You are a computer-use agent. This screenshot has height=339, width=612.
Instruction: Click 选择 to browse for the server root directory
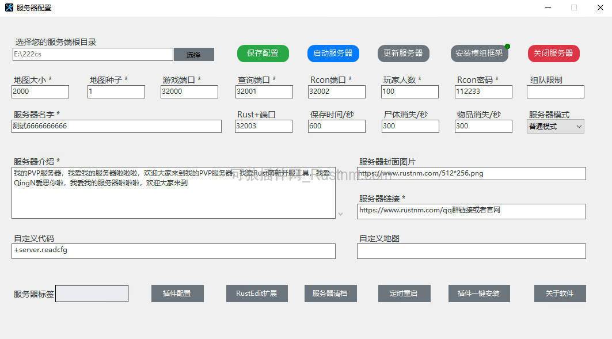(194, 54)
